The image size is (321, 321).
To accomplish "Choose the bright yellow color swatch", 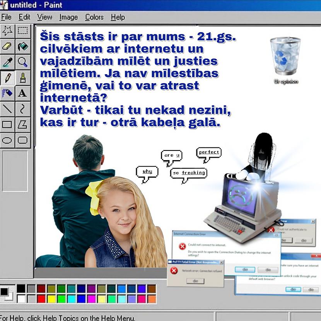I will pyautogui.click(x=51, y=299).
